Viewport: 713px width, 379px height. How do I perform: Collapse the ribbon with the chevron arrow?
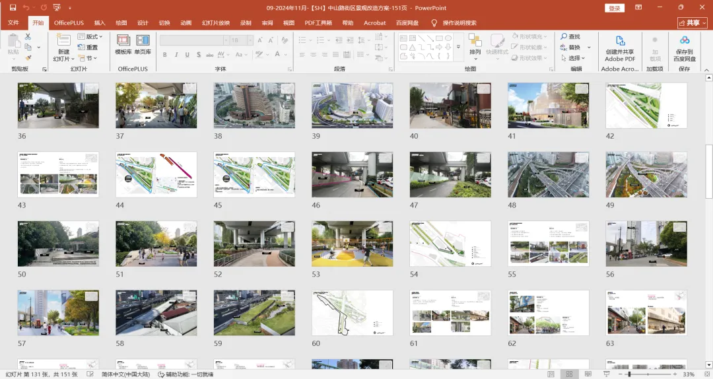pos(706,69)
